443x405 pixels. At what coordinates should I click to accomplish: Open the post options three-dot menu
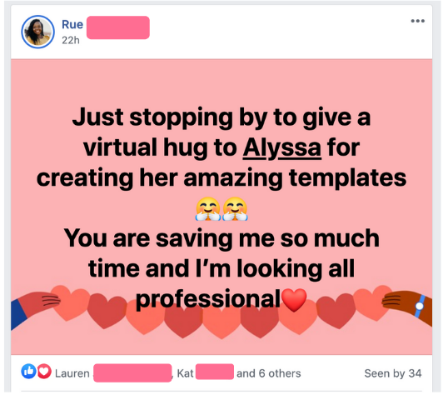point(417,21)
